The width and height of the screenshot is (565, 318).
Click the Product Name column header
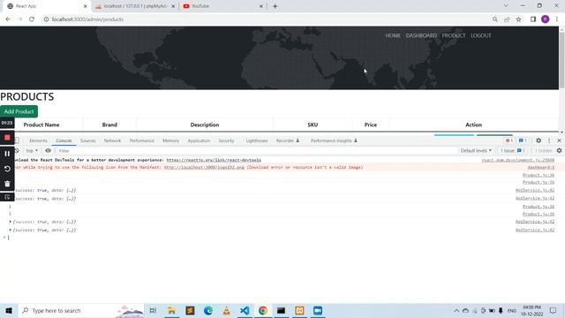[41, 125]
